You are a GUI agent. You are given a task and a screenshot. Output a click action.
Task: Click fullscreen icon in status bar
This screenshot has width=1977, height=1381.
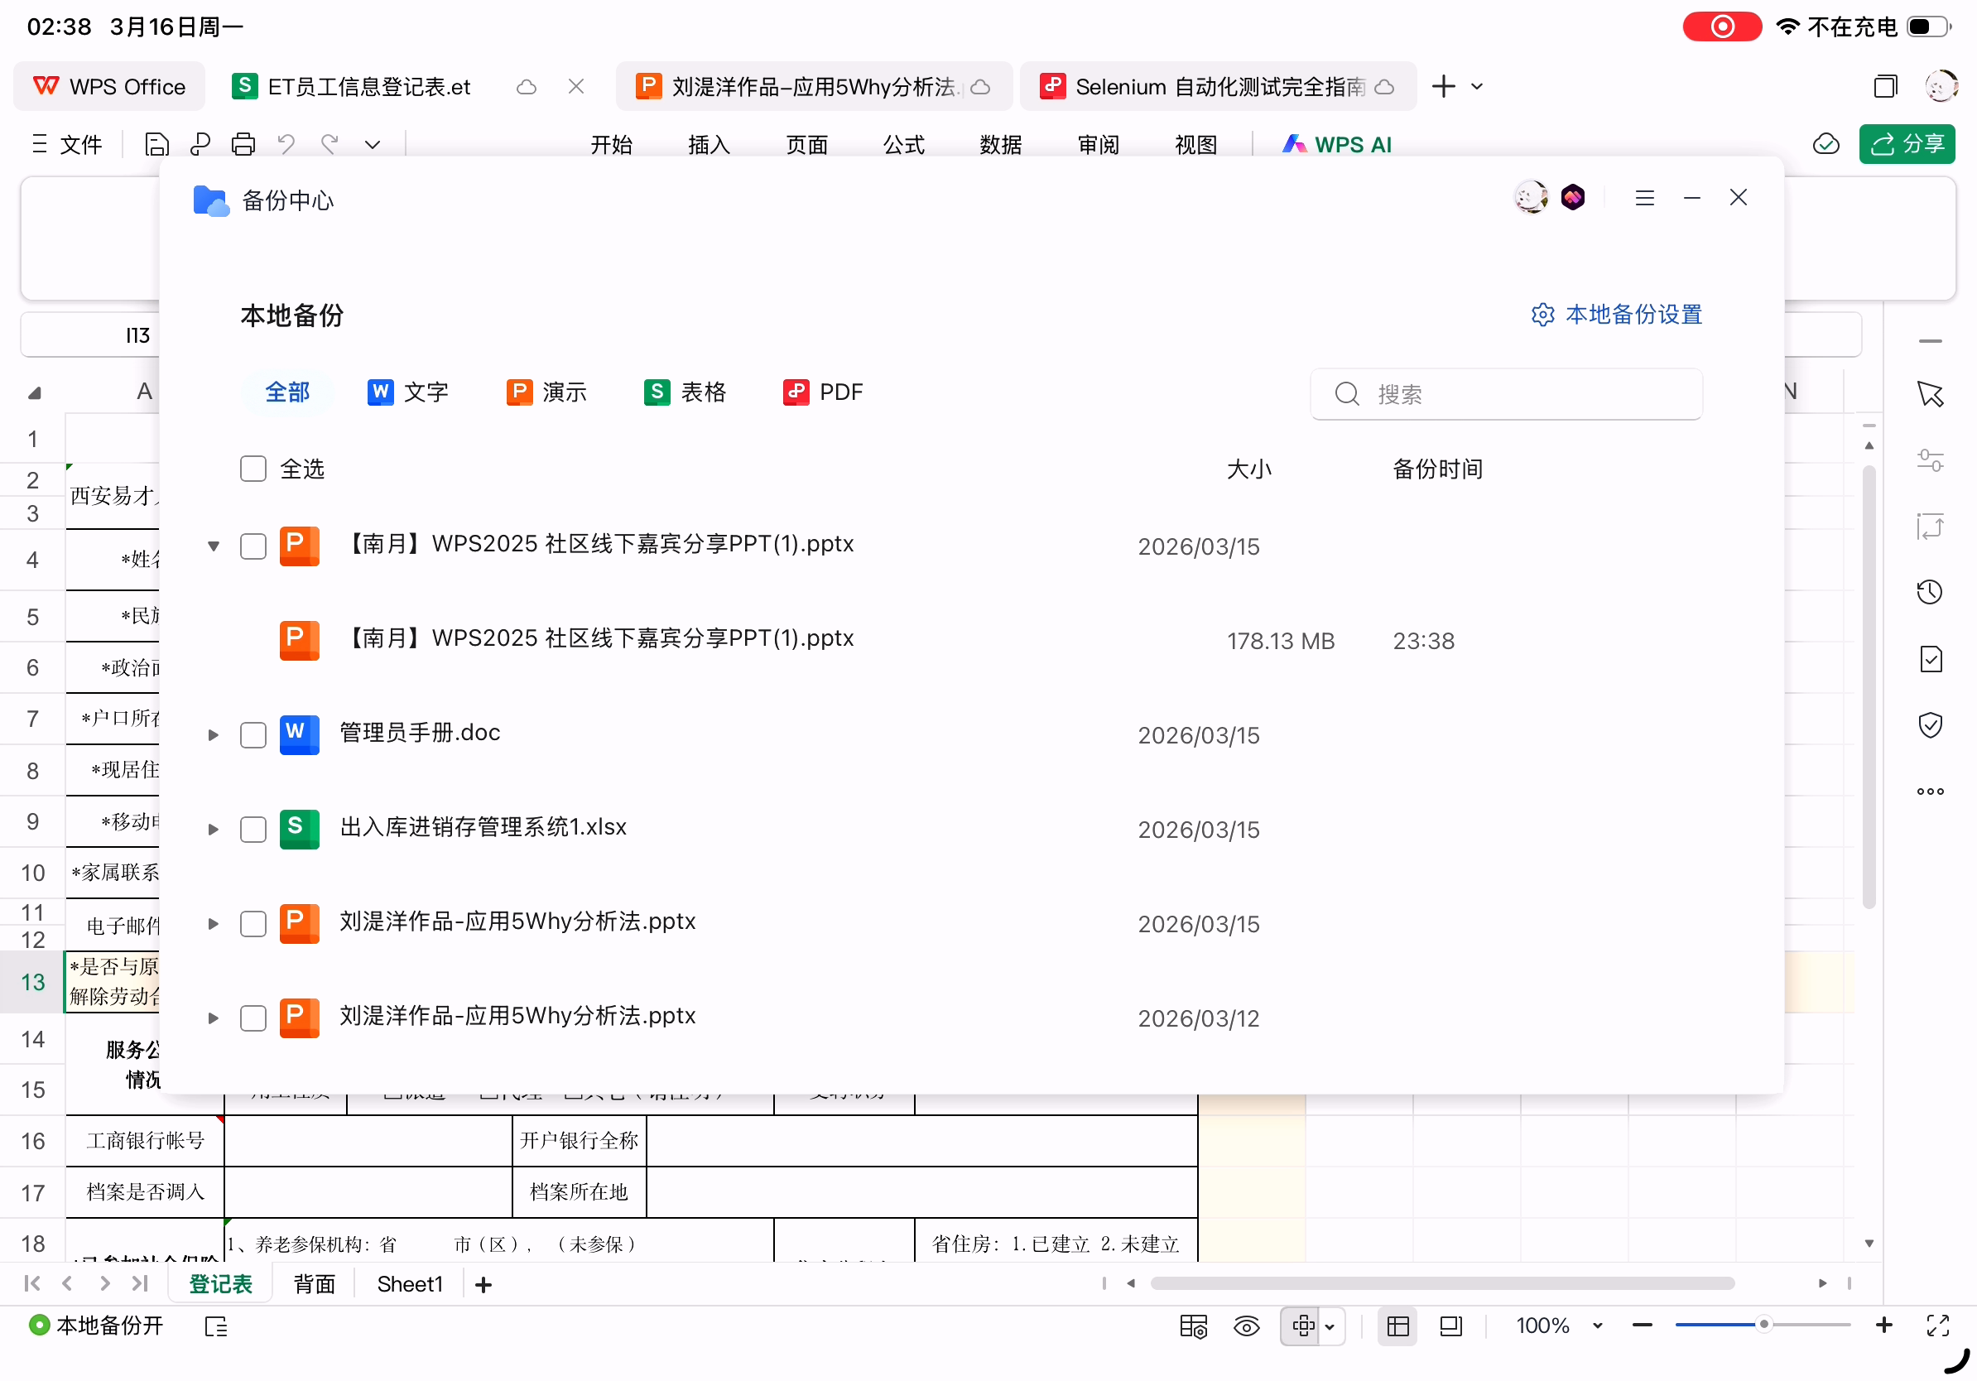(x=1937, y=1326)
